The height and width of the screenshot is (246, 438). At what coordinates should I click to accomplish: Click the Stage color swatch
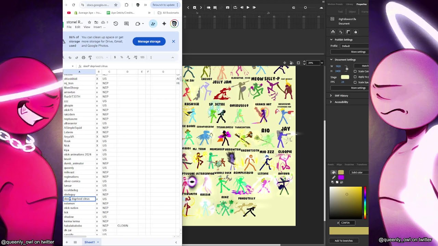[345, 77]
